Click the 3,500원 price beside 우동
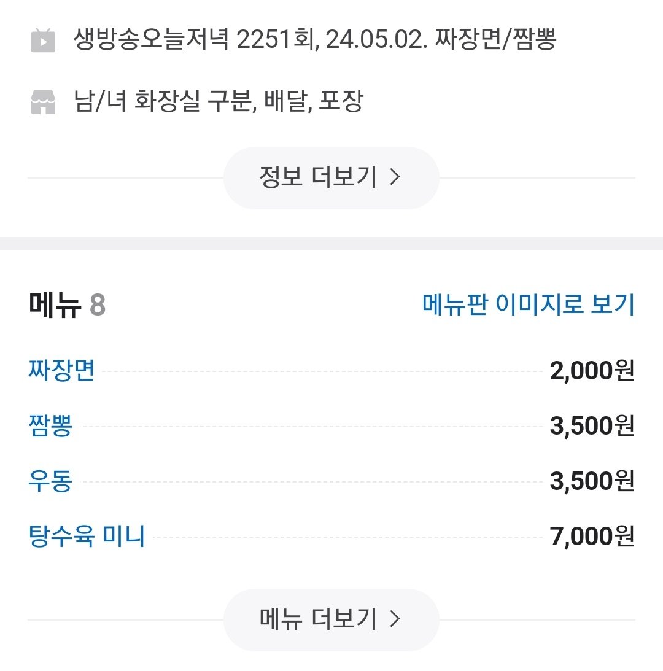 tap(592, 482)
